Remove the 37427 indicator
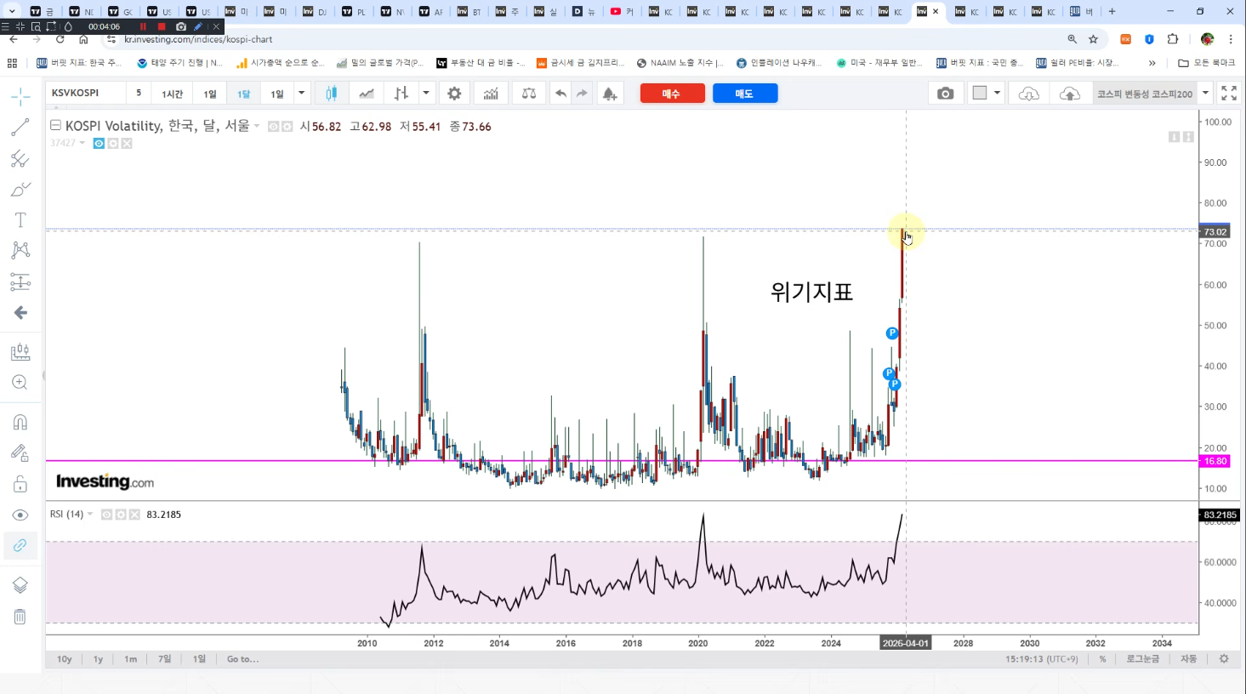1246x694 pixels. tap(127, 143)
